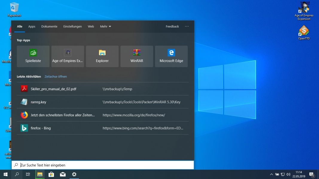
Task: Click the \\mrbackup\zTemp path text
Action: 117,89
